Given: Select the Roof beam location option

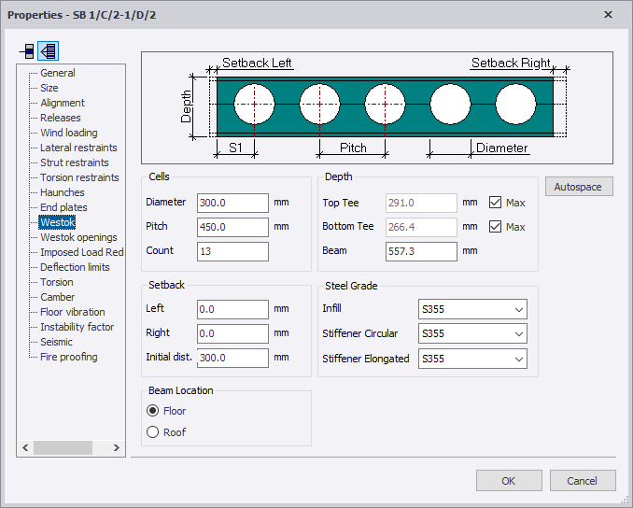Looking at the screenshot, I should 153,432.
